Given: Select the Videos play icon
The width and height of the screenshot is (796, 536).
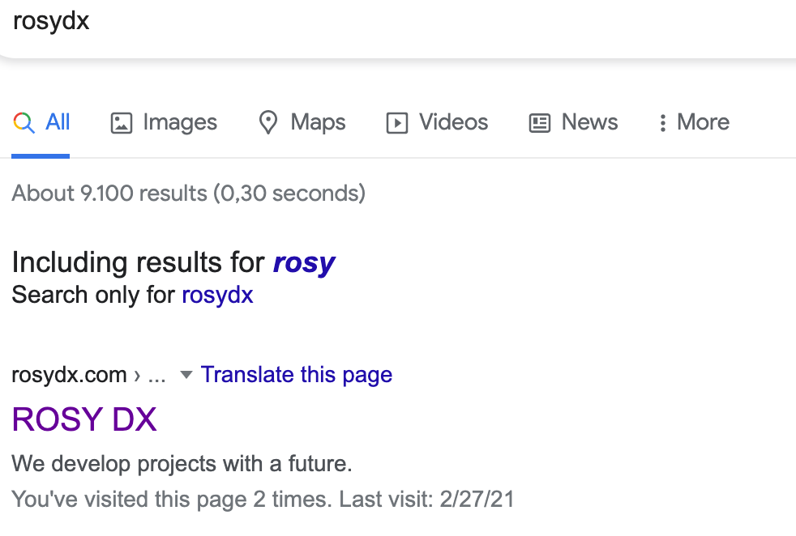Looking at the screenshot, I should click(x=396, y=121).
